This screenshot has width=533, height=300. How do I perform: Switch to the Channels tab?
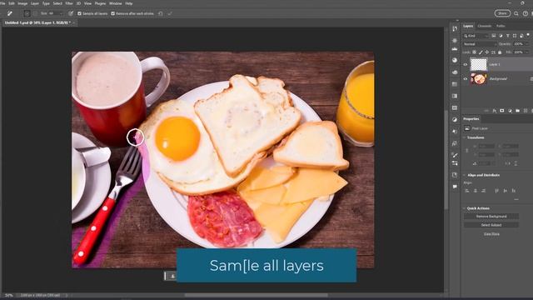coord(485,26)
